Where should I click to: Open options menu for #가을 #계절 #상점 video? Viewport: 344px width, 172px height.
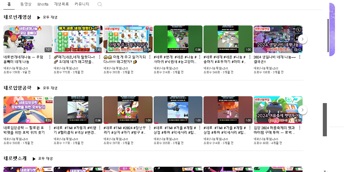[x=250, y=128]
